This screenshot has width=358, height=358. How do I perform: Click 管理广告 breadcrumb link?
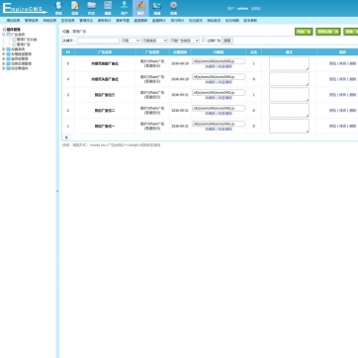click(x=79, y=32)
